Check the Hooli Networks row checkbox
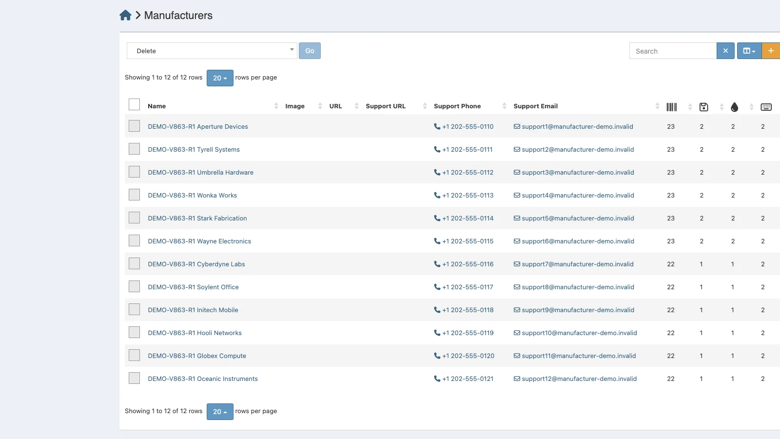This screenshot has width=780, height=439. click(x=134, y=332)
